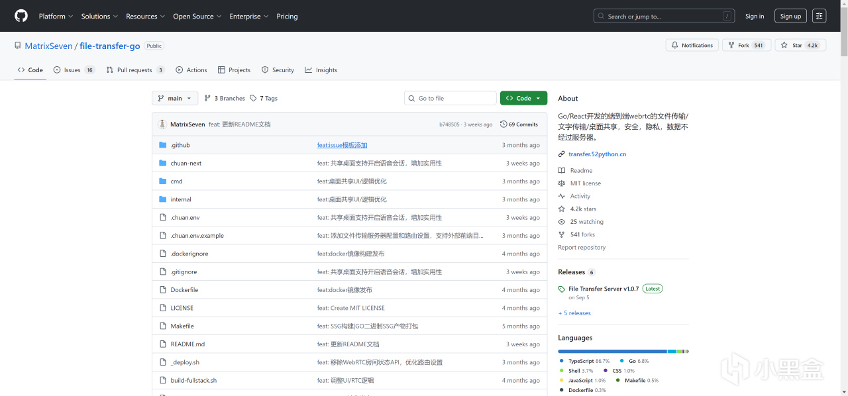Expand the Enterprise menu
Image resolution: width=848 pixels, height=396 pixels.
pyautogui.click(x=249, y=16)
